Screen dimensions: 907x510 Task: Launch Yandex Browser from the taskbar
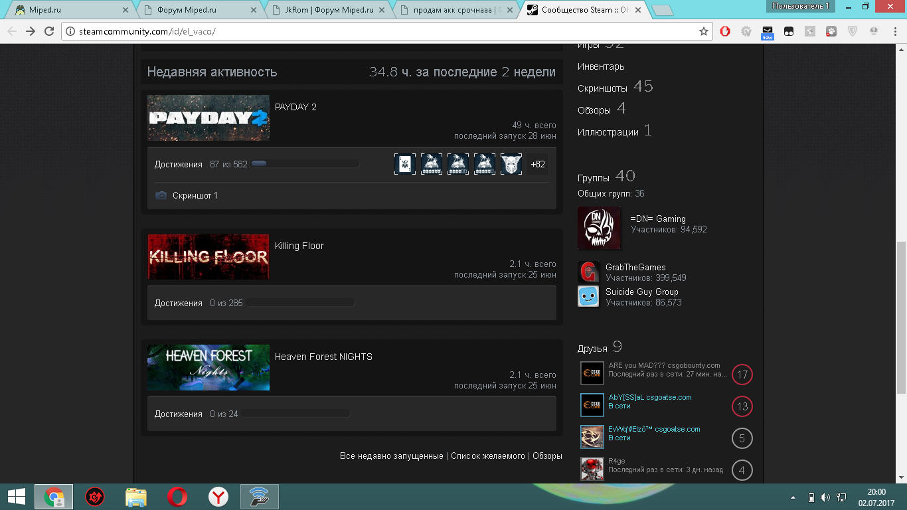218,497
